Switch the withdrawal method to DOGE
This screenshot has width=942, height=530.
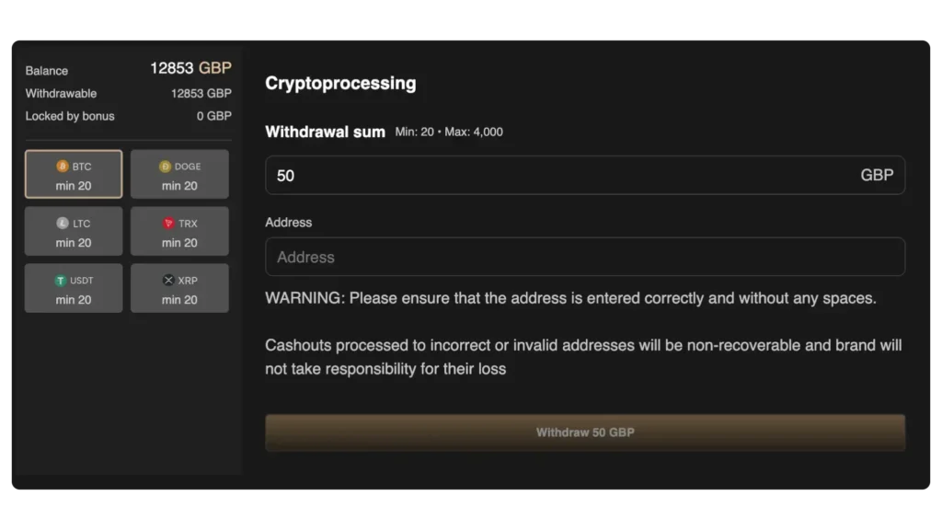pyautogui.click(x=179, y=174)
